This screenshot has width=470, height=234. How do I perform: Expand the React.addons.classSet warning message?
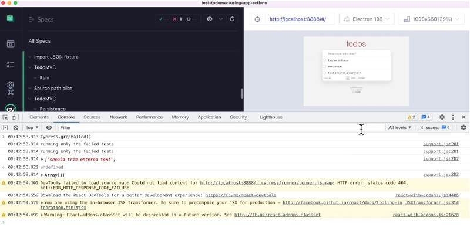click(x=42, y=215)
